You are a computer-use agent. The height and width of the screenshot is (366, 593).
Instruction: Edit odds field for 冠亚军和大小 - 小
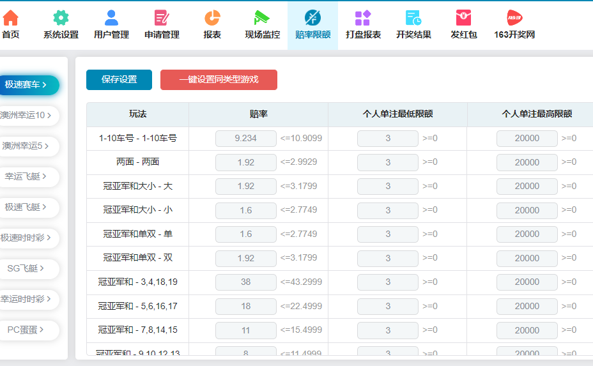(246, 210)
